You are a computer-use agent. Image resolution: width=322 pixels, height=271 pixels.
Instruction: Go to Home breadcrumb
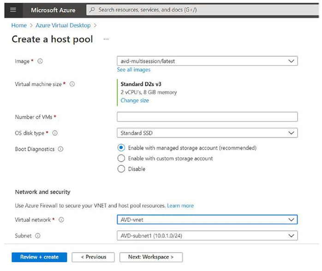[x=19, y=25]
